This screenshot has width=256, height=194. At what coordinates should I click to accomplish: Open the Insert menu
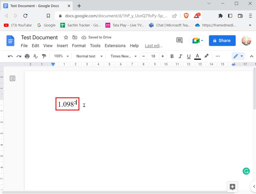(62, 46)
